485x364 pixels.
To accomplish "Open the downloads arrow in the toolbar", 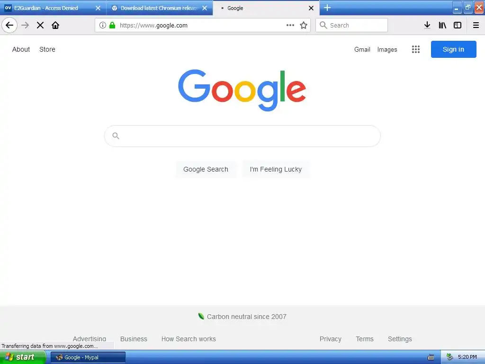I will pyautogui.click(x=427, y=25).
